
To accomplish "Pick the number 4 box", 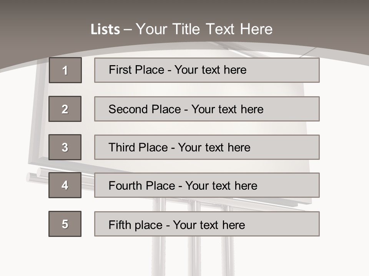I will [x=65, y=185].
